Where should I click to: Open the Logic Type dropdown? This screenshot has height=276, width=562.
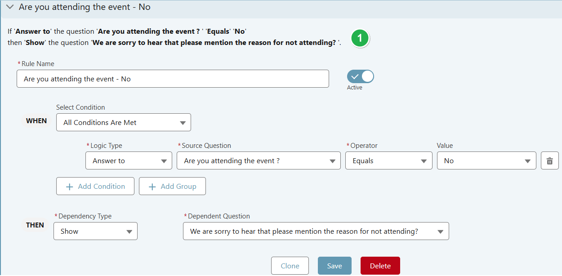point(129,160)
